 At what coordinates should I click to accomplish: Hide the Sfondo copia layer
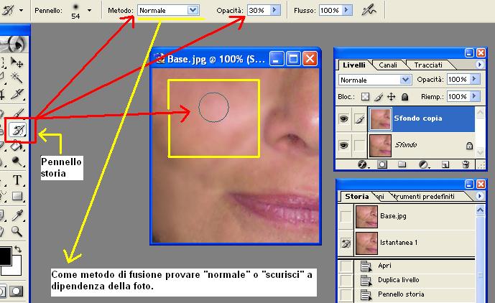tap(344, 118)
